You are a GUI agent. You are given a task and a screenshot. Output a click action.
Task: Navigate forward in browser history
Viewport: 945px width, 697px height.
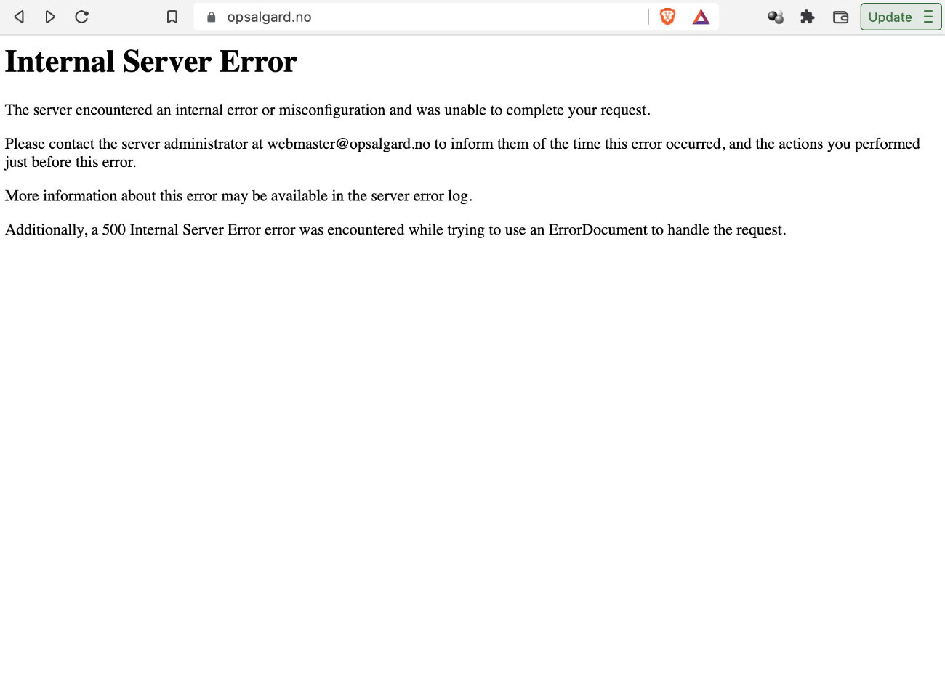point(50,16)
